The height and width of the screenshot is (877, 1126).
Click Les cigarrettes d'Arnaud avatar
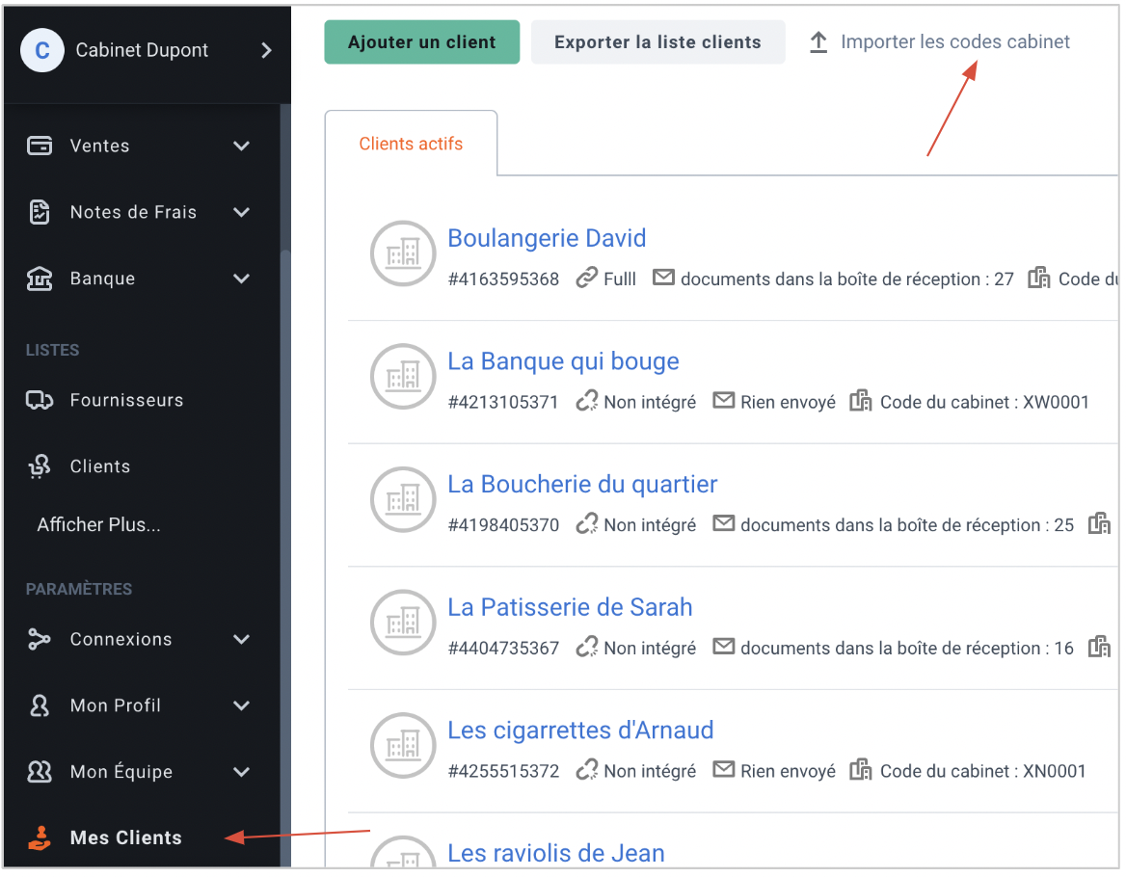tap(403, 746)
